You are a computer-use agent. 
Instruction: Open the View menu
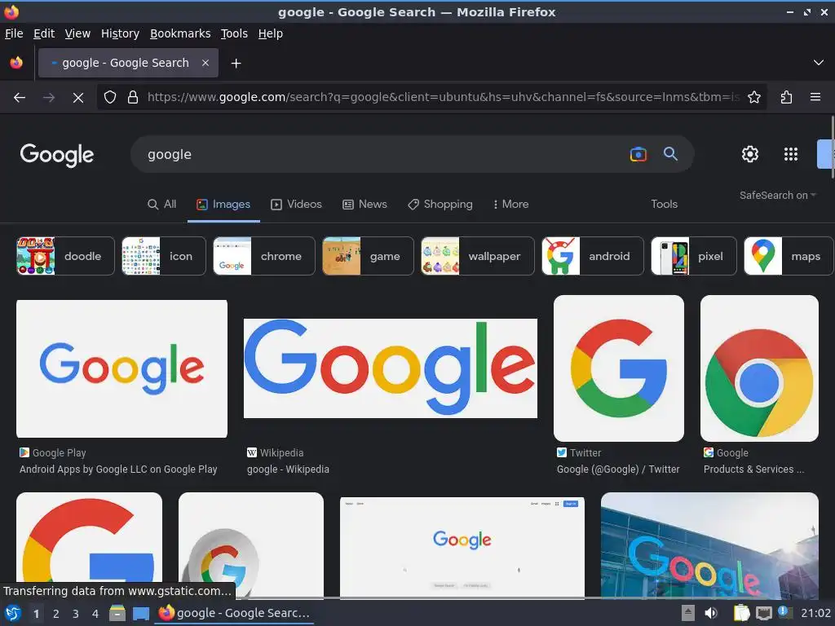coord(77,33)
